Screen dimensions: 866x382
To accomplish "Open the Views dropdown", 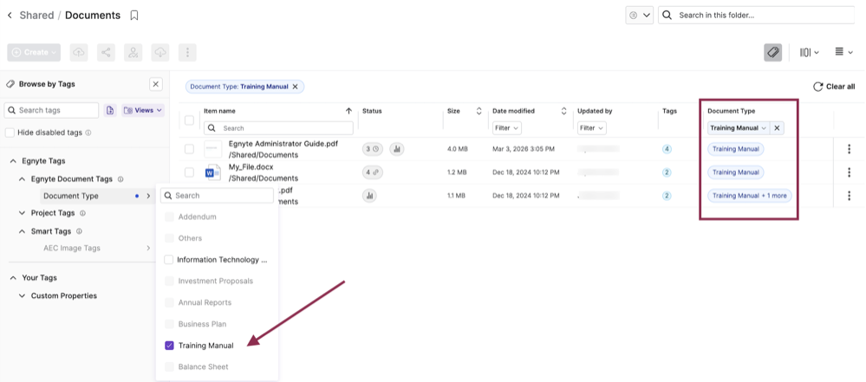I will coord(143,110).
